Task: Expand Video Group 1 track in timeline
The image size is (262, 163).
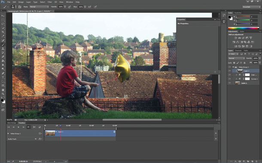Action: (x=8, y=133)
